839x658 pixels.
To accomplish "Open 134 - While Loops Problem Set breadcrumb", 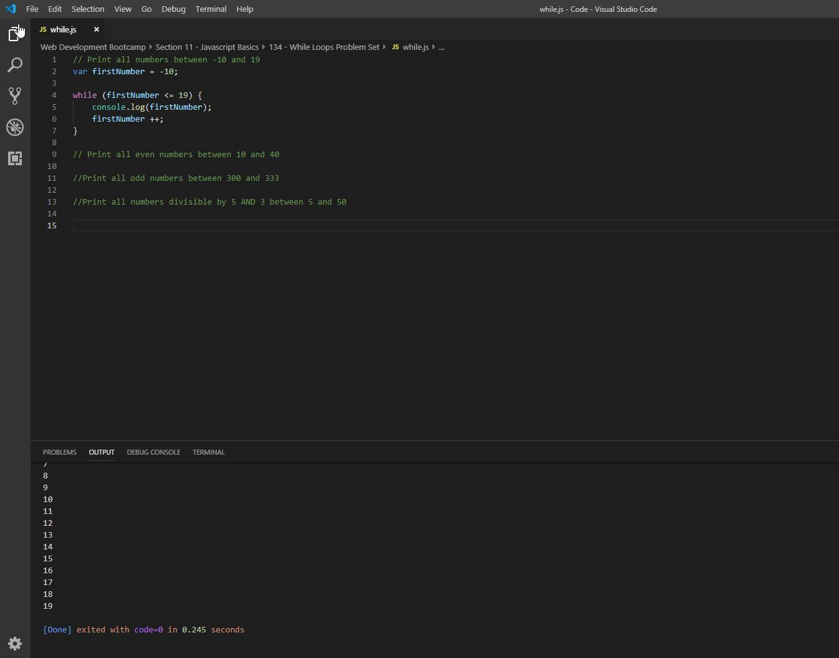I will point(324,47).
